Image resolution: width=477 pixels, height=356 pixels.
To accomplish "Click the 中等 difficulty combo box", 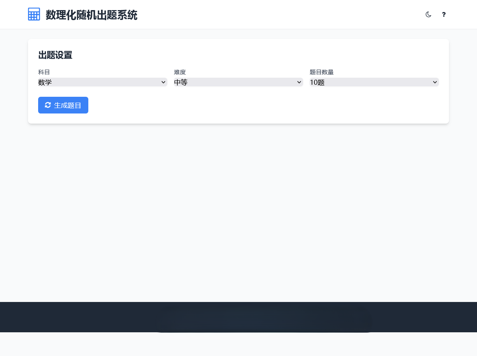I will pos(238,82).
